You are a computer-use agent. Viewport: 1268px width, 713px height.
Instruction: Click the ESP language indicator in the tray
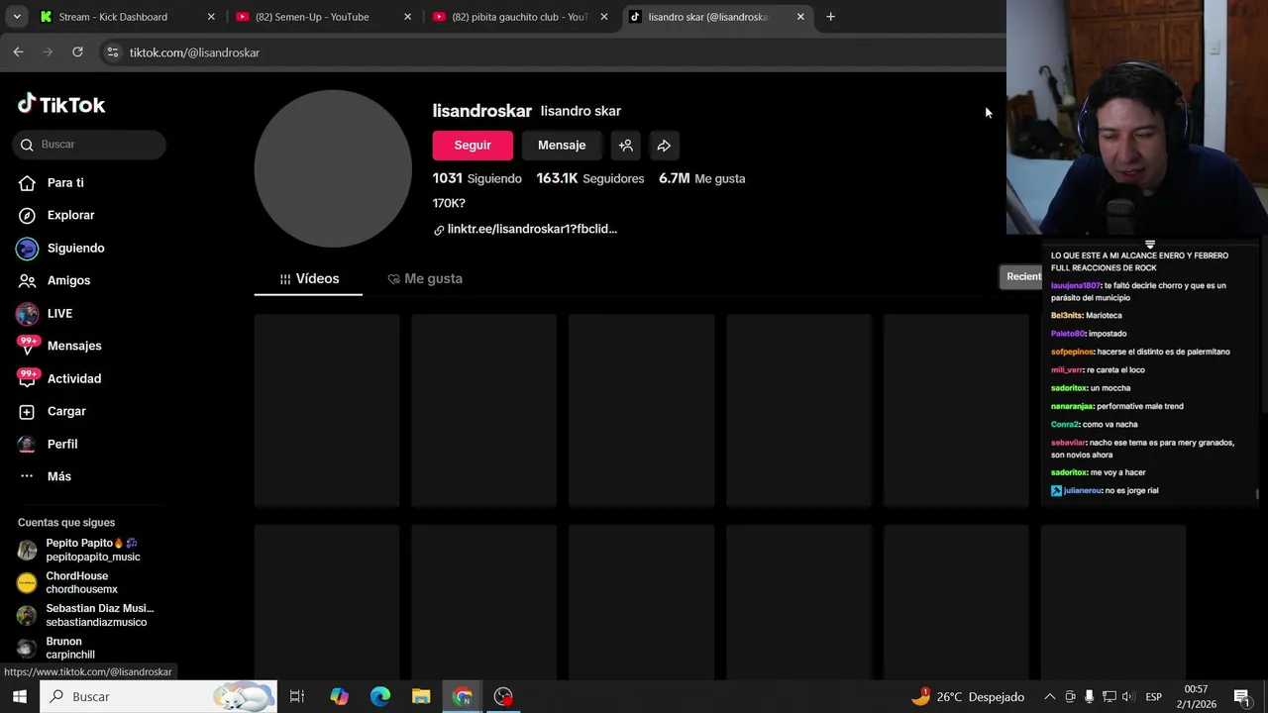(x=1153, y=697)
